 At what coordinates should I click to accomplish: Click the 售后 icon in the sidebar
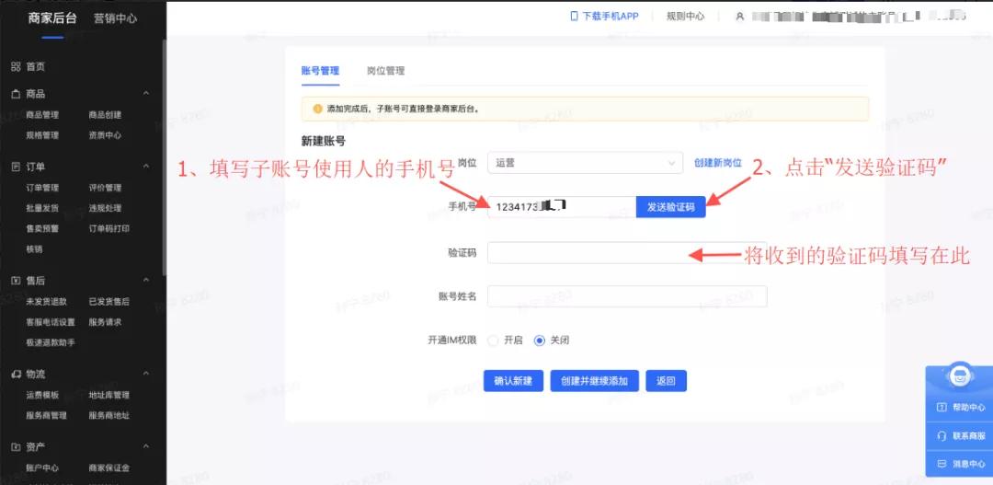coord(16,280)
